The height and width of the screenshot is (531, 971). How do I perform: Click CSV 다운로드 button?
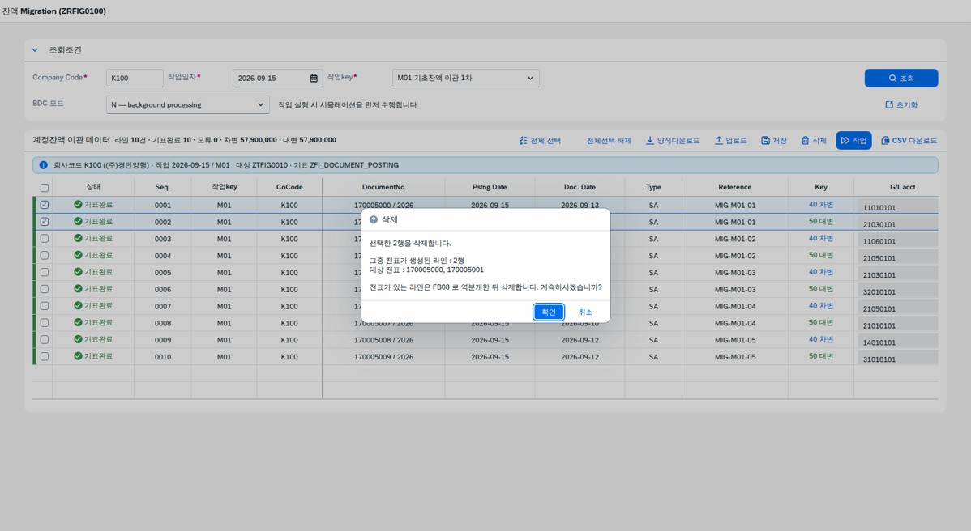point(909,140)
